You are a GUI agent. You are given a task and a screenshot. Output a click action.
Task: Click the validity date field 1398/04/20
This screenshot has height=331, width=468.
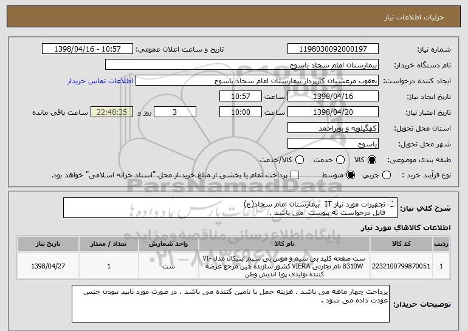click(333, 112)
